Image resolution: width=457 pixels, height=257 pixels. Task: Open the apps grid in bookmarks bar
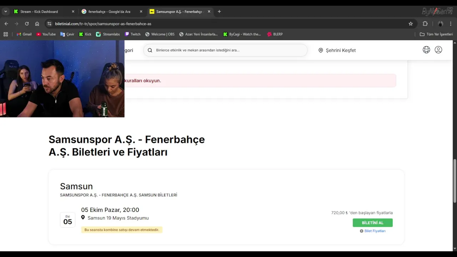click(6, 34)
